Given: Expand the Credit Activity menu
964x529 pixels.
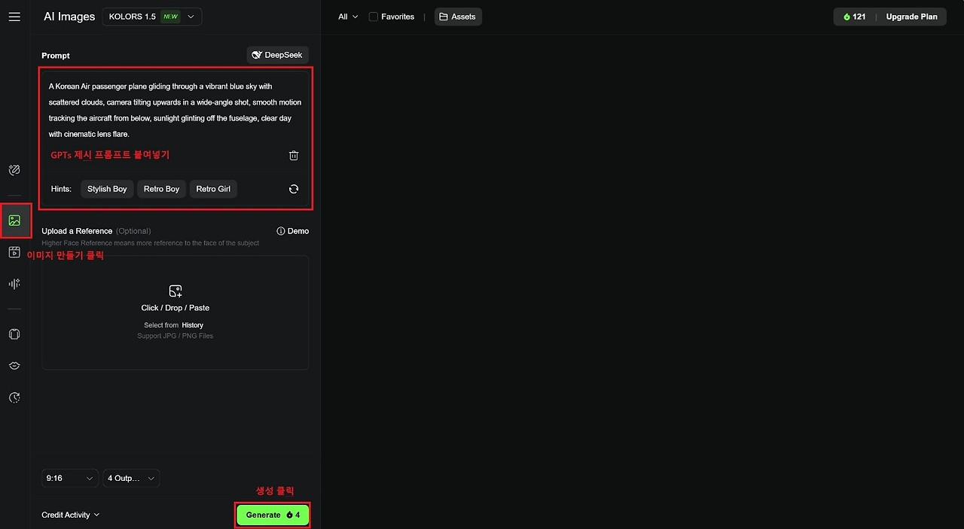Looking at the screenshot, I should [x=71, y=515].
